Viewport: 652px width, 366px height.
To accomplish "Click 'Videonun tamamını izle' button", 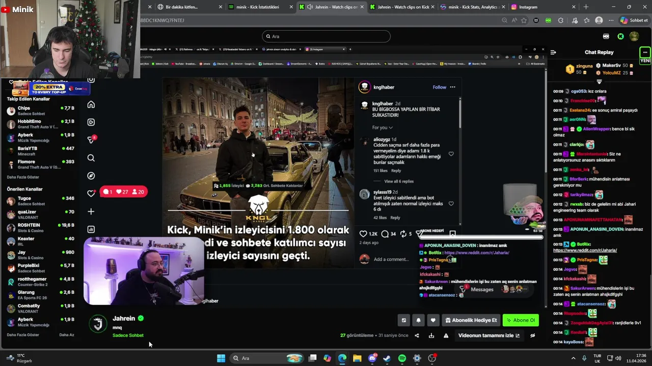I will point(489,335).
